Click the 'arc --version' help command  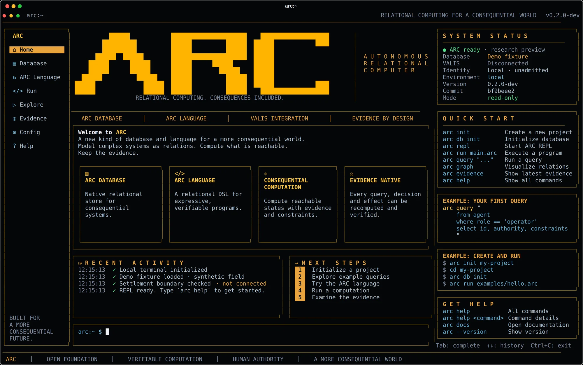[465, 332]
